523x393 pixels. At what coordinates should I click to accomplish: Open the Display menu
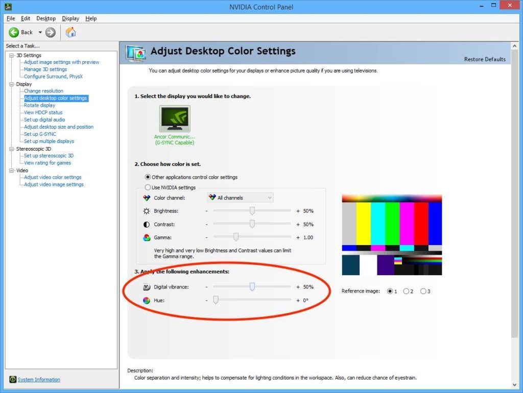coord(70,18)
